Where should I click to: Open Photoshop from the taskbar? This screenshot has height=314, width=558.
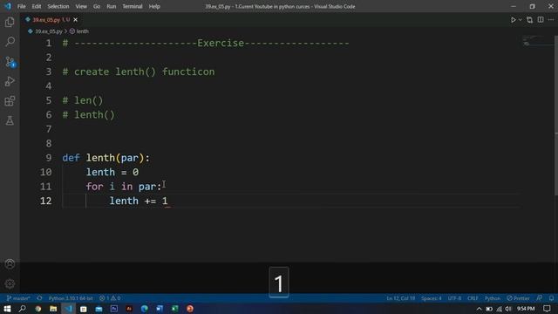click(x=114, y=309)
